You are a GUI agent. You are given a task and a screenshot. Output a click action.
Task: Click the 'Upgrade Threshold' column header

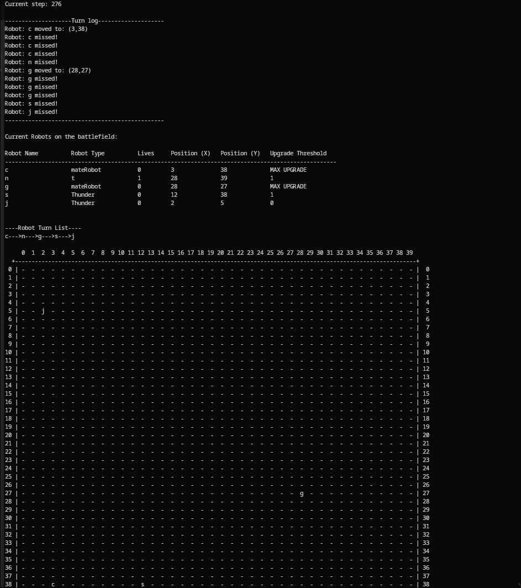point(298,153)
